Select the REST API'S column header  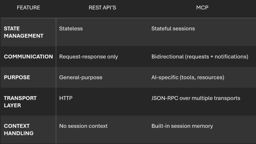pos(102,7)
